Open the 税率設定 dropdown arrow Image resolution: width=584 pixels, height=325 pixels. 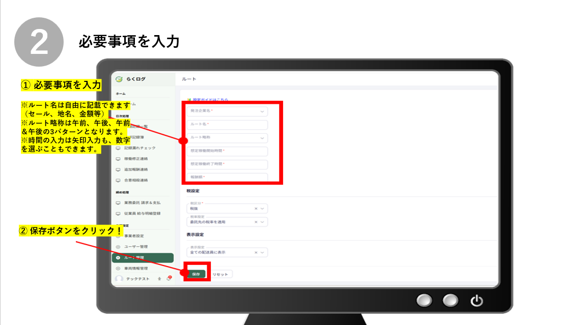[x=262, y=222]
